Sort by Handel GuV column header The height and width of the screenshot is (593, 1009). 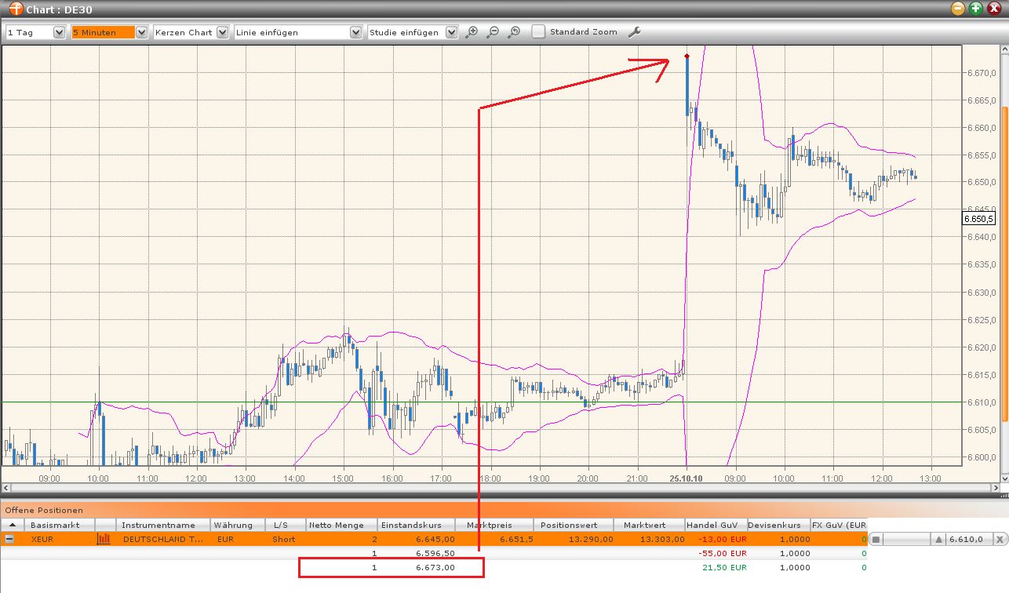point(716,525)
